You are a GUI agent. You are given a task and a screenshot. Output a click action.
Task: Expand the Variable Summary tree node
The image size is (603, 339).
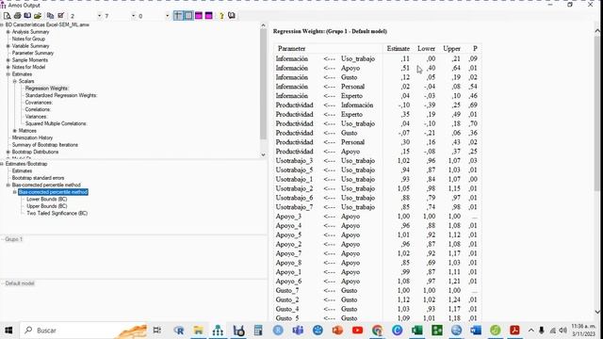point(8,46)
